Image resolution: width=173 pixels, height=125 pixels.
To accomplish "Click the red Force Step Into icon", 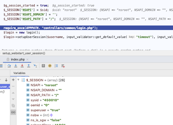I will coord(22,66).
